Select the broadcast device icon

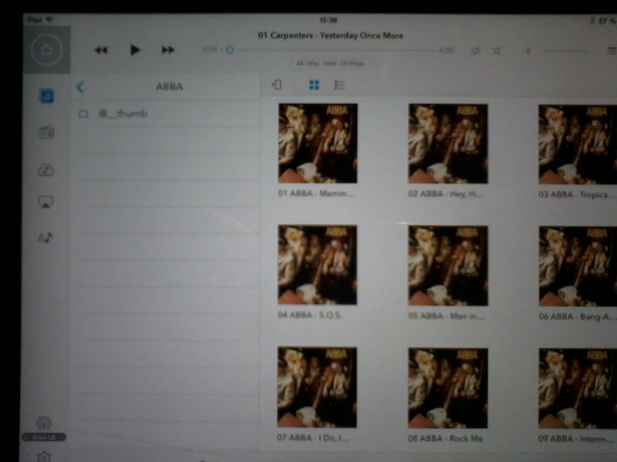point(44,423)
